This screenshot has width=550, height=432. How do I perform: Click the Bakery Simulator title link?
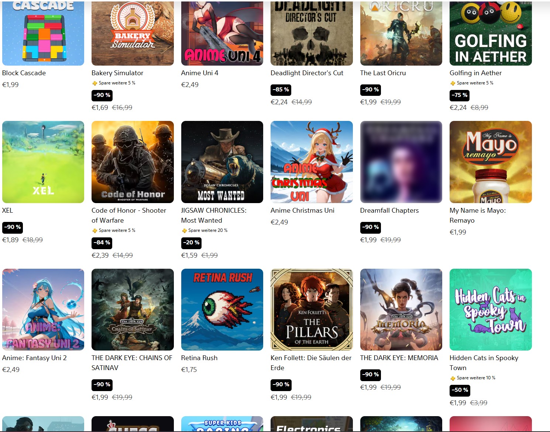pos(117,73)
